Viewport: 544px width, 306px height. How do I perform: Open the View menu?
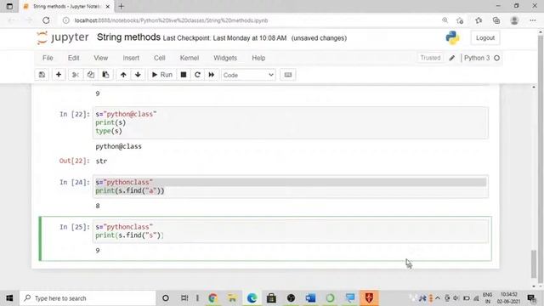pos(101,58)
